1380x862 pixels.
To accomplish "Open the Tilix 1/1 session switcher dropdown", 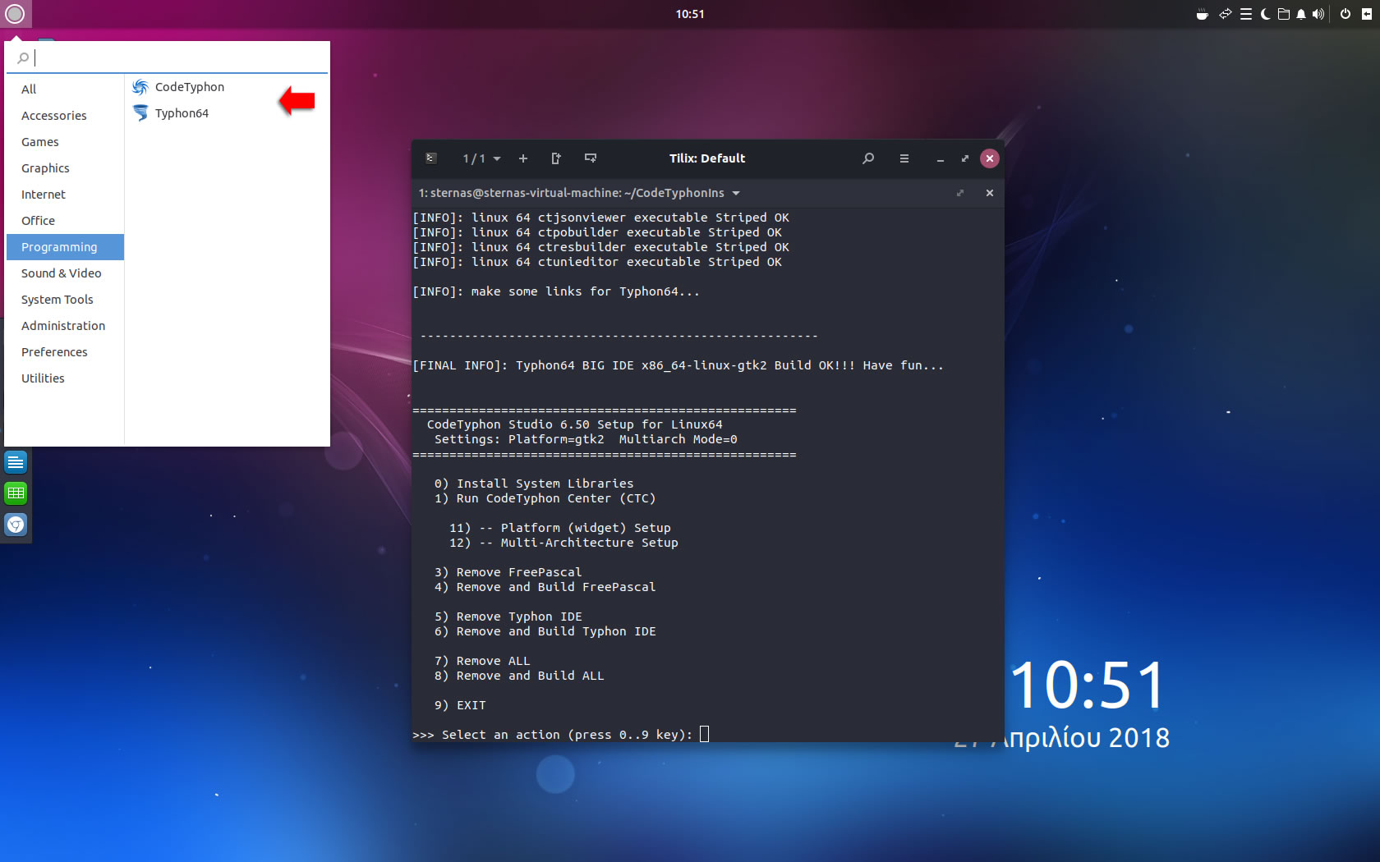I will pyautogui.click(x=481, y=158).
